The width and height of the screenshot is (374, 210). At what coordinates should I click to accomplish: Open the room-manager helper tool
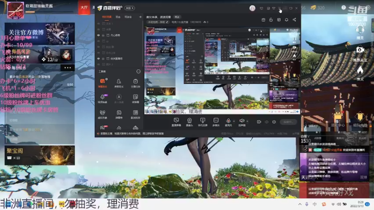(x=119, y=84)
